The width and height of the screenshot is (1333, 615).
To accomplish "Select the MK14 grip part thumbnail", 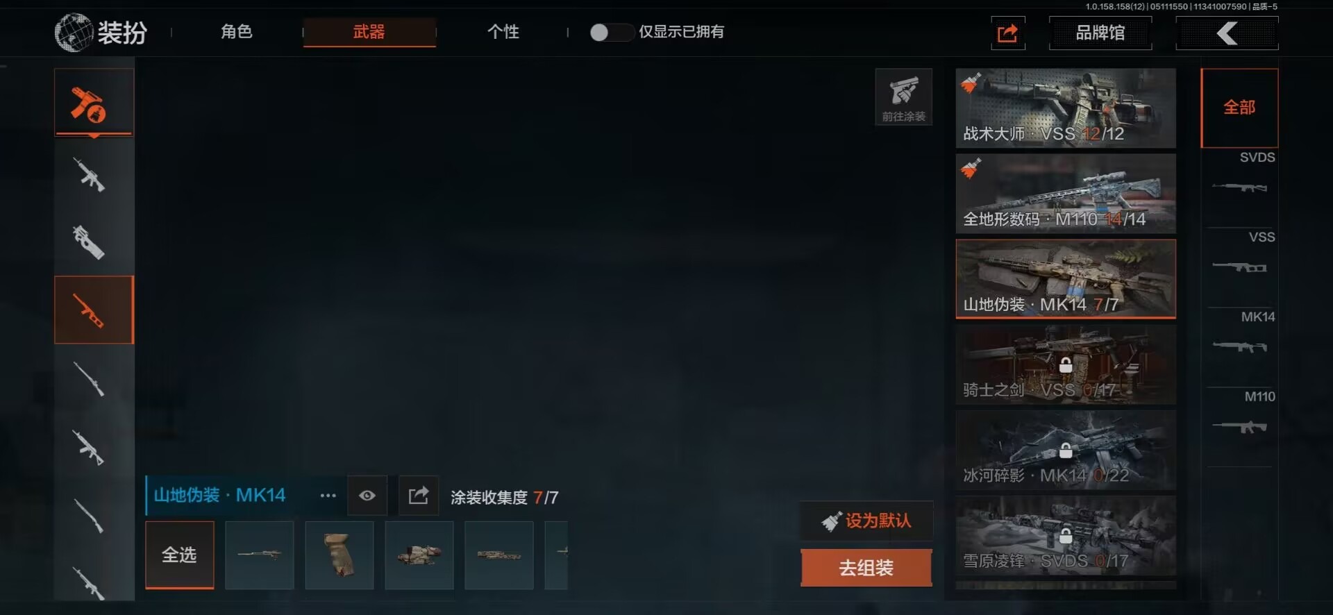I will [x=339, y=555].
